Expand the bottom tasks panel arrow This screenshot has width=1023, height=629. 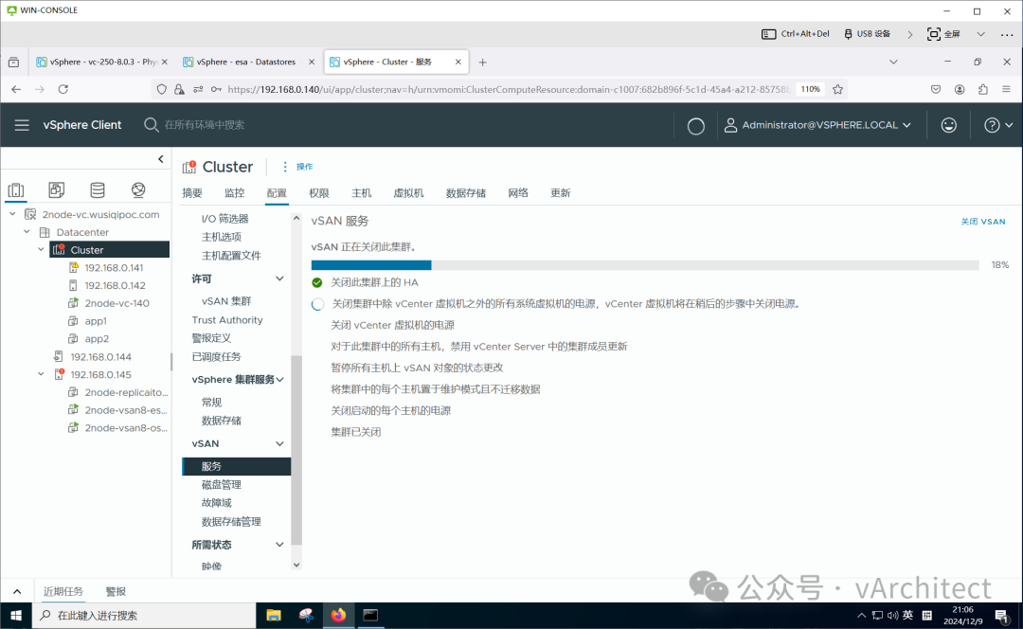[x=17, y=591]
